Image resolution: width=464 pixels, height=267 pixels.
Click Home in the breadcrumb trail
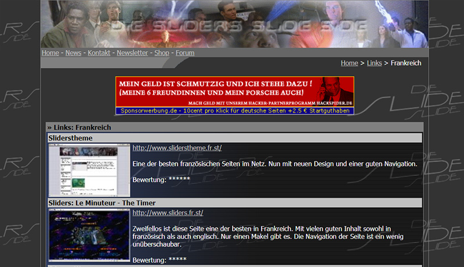click(350, 63)
